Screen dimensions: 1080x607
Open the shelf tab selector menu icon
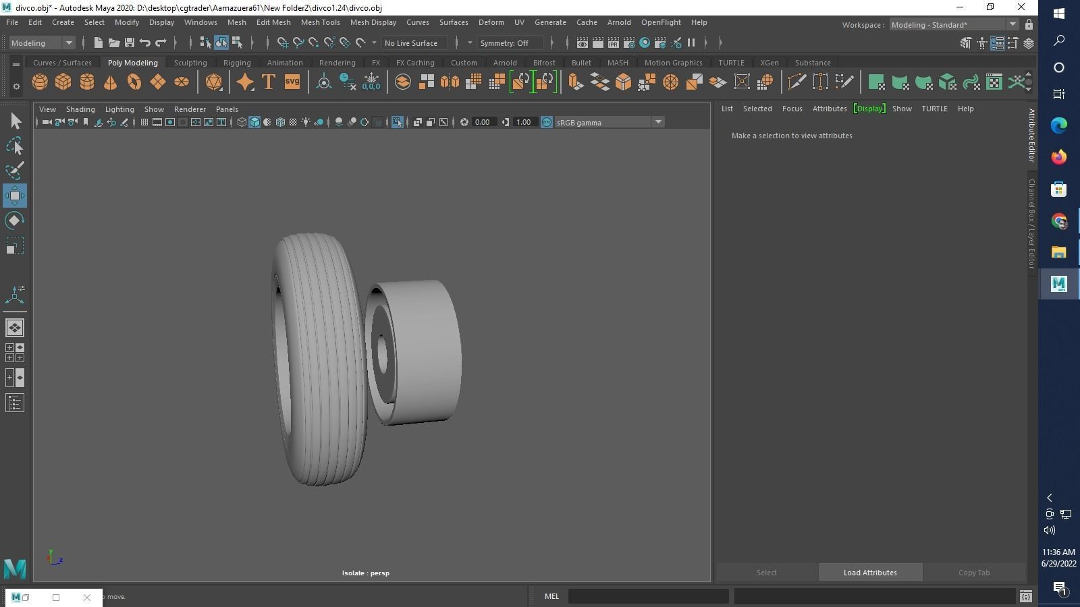[x=16, y=65]
